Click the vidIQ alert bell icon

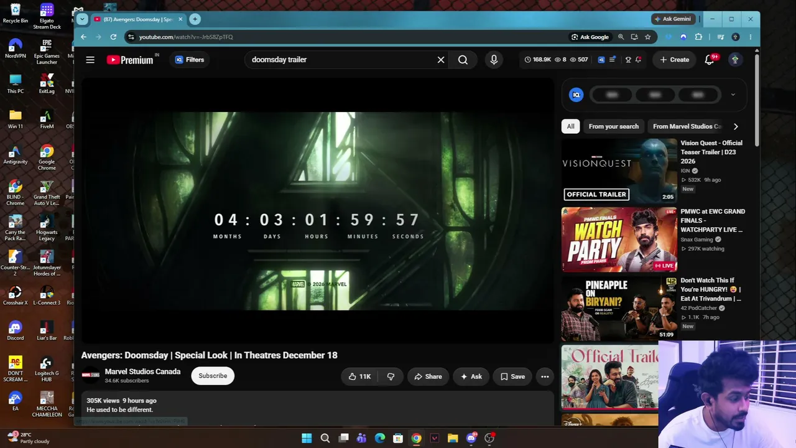tap(639, 60)
